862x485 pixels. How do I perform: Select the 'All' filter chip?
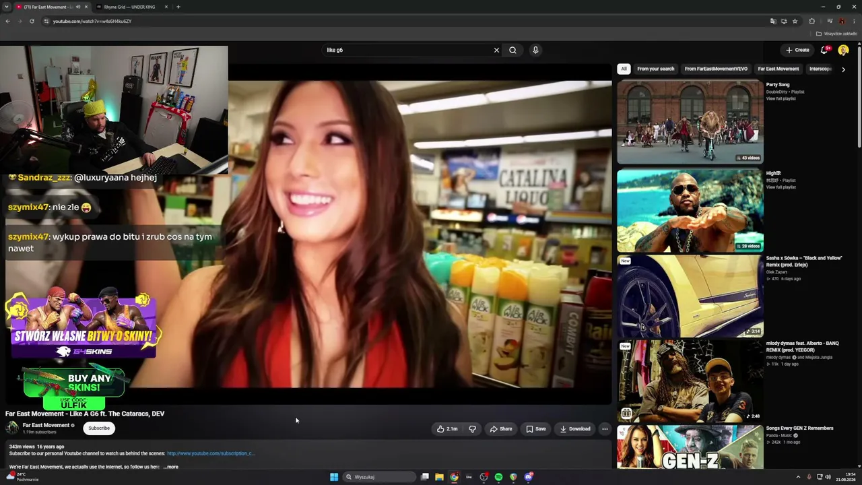pos(624,69)
